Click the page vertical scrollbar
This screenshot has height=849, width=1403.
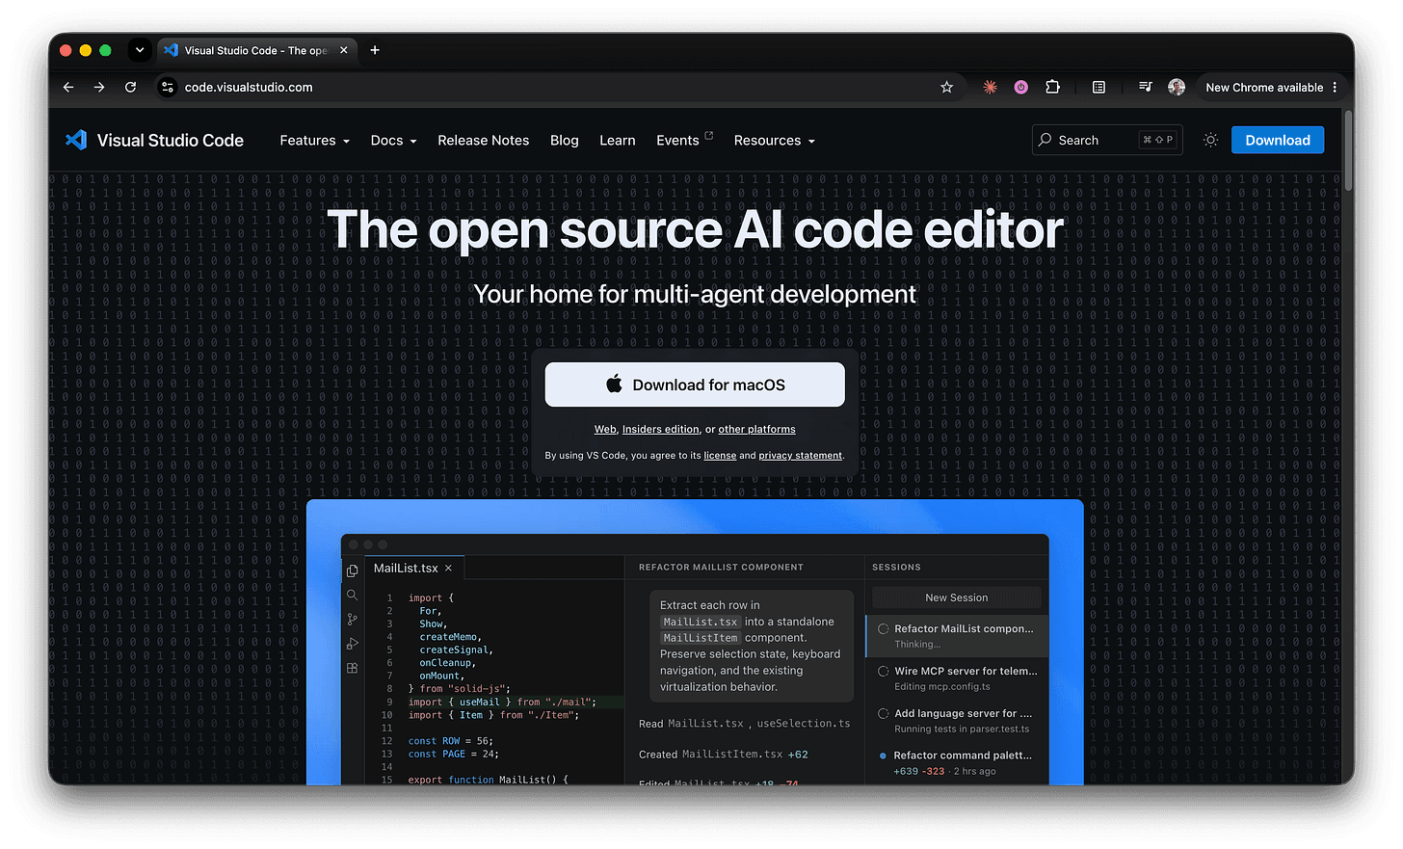[1348, 149]
